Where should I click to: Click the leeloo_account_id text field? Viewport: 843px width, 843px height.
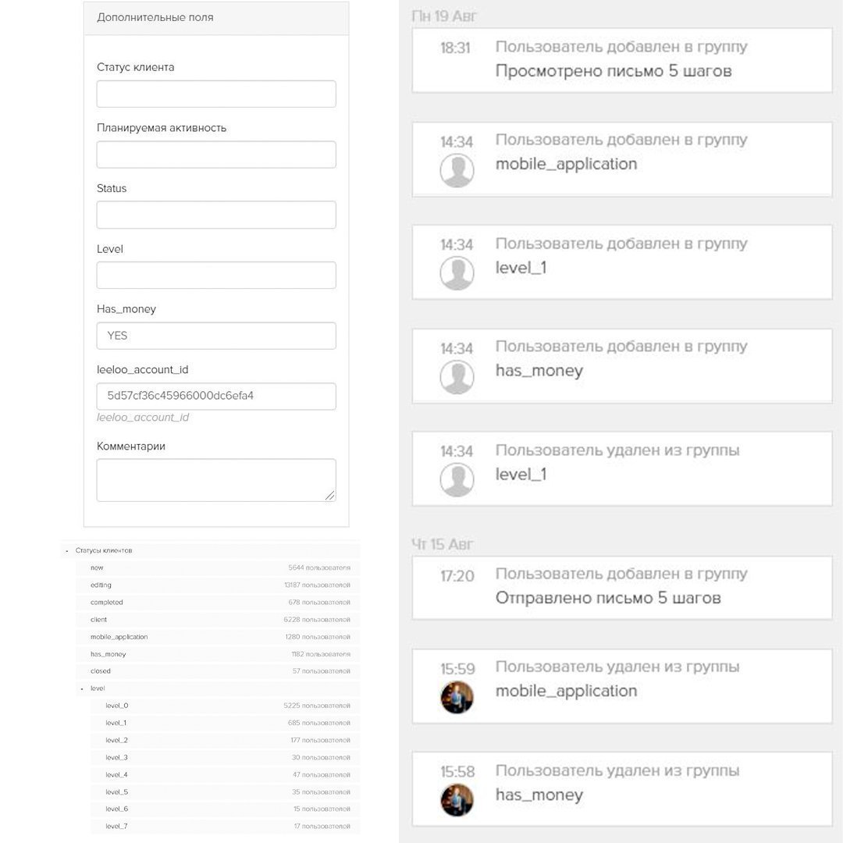[x=216, y=396]
